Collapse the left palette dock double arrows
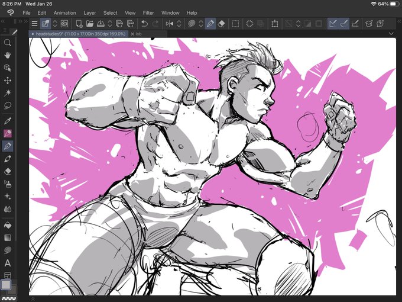The image size is (402, 302). point(3,21)
